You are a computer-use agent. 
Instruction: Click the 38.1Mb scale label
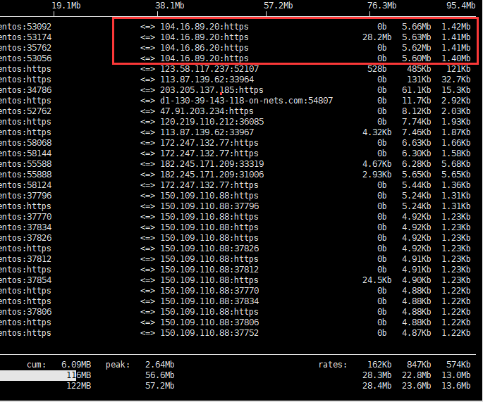pos(170,6)
